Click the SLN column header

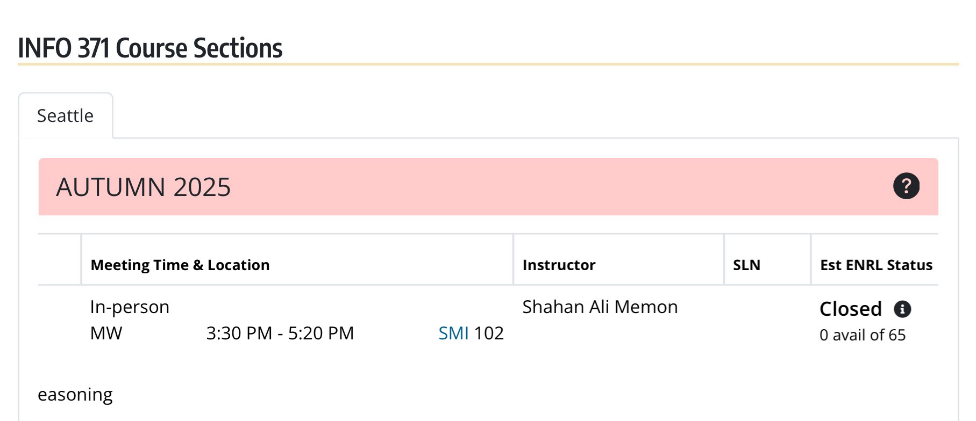(x=746, y=265)
